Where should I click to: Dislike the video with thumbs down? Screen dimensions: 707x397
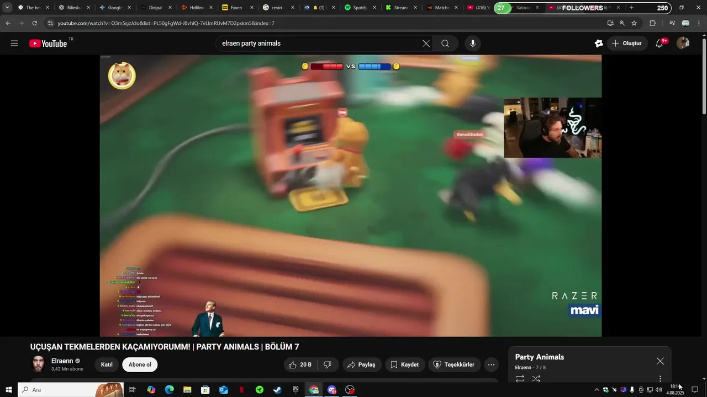328,364
